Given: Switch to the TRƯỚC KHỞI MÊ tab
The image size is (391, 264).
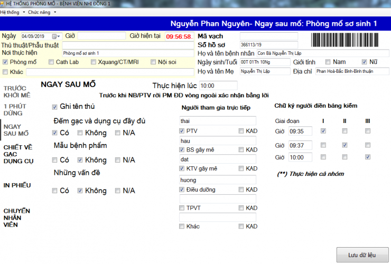Looking at the screenshot, I should 17,91.
